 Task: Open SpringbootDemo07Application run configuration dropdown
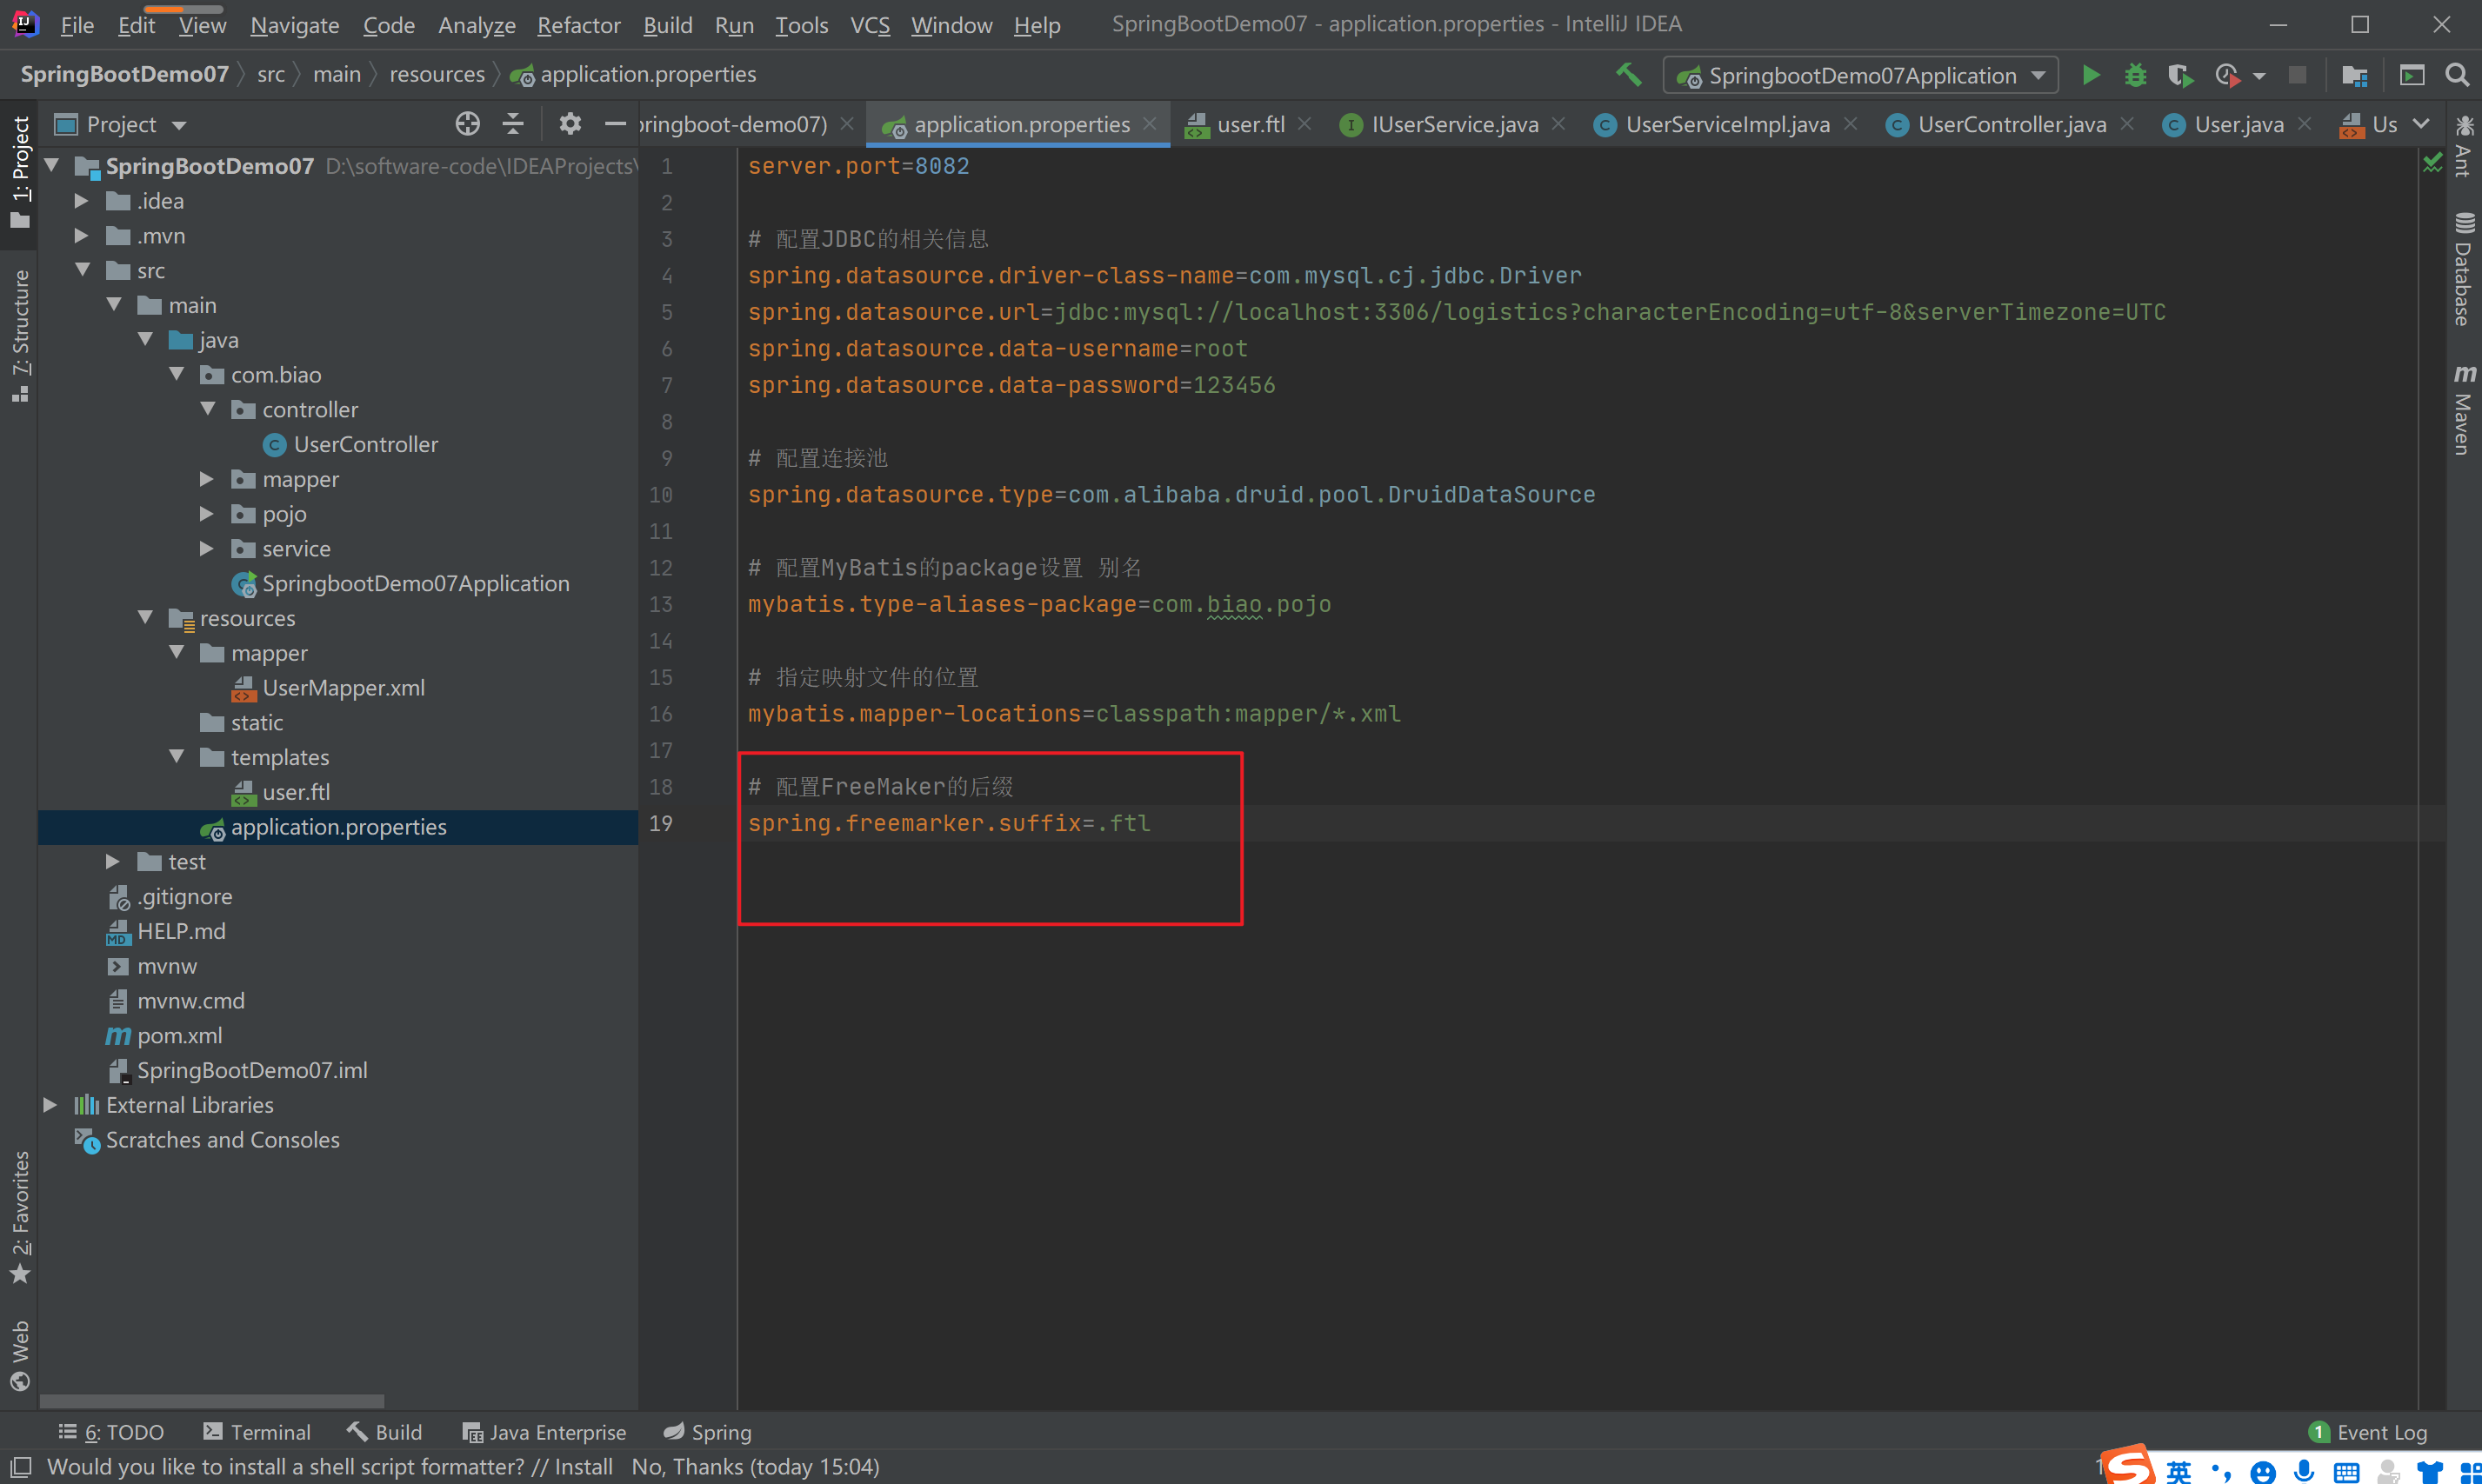point(1859,75)
